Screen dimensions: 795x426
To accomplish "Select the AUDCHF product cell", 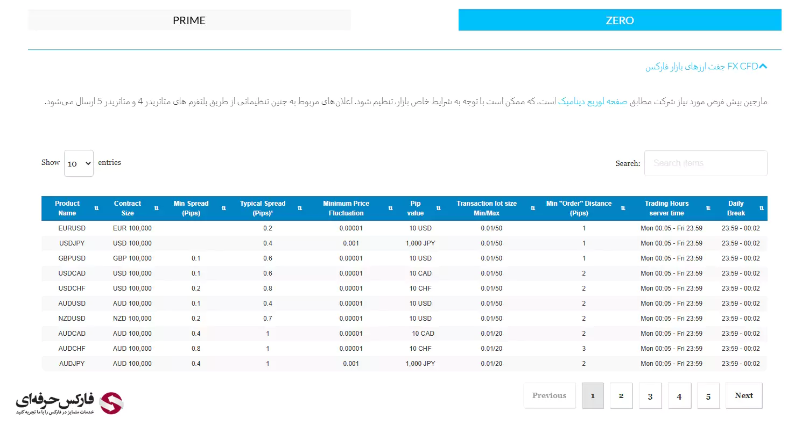I will click(72, 349).
